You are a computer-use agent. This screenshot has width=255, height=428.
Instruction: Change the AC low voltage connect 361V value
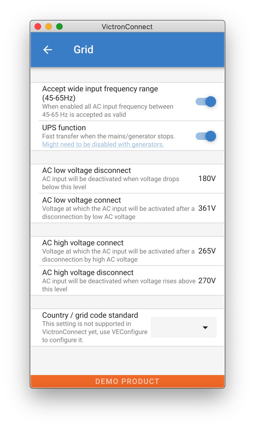tap(207, 208)
